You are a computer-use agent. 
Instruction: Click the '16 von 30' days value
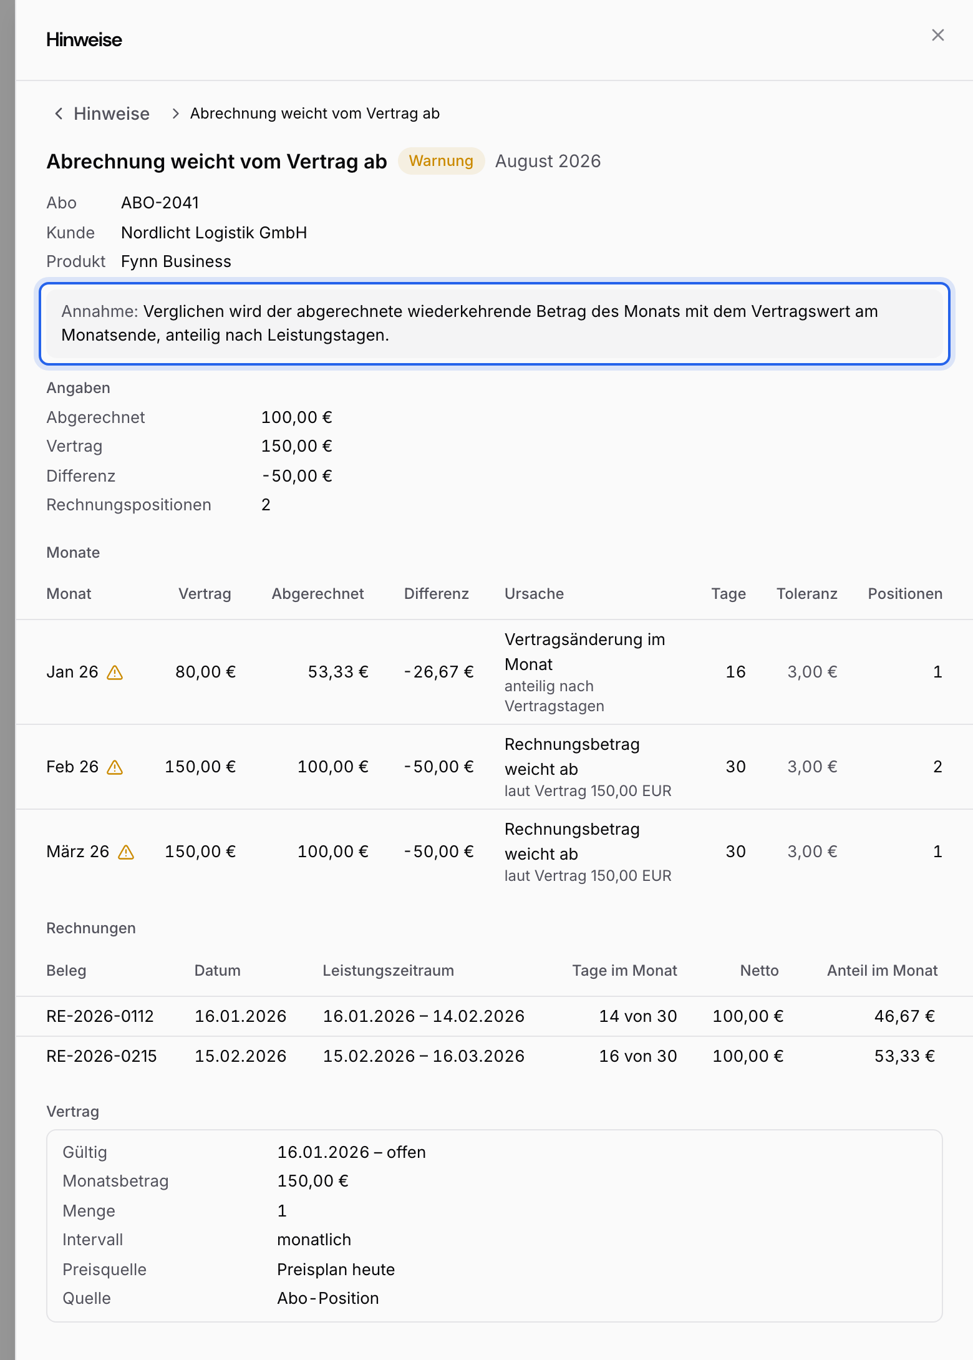click(638, 1056)
